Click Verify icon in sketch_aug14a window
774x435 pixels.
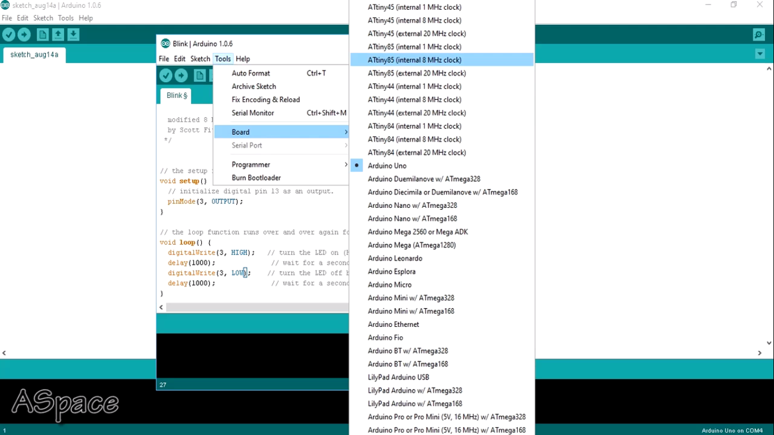pyautogui.click(x=9, y=35)
